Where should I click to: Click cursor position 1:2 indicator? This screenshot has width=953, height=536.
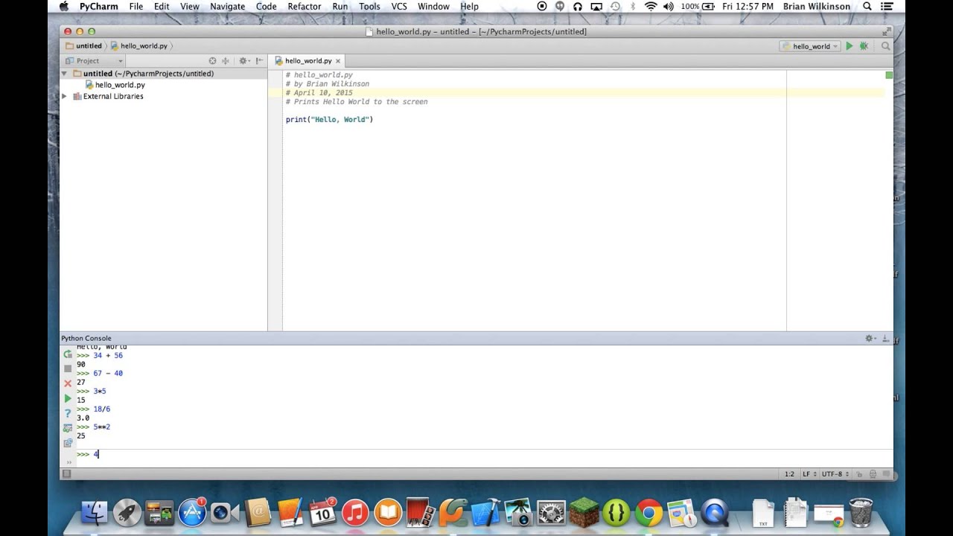pos(789,474)
